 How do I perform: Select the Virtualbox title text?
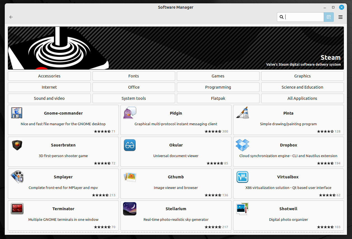[288, 177]
